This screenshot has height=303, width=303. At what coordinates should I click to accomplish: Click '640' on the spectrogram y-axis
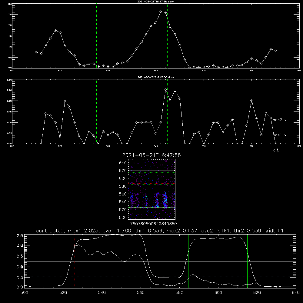123,163
